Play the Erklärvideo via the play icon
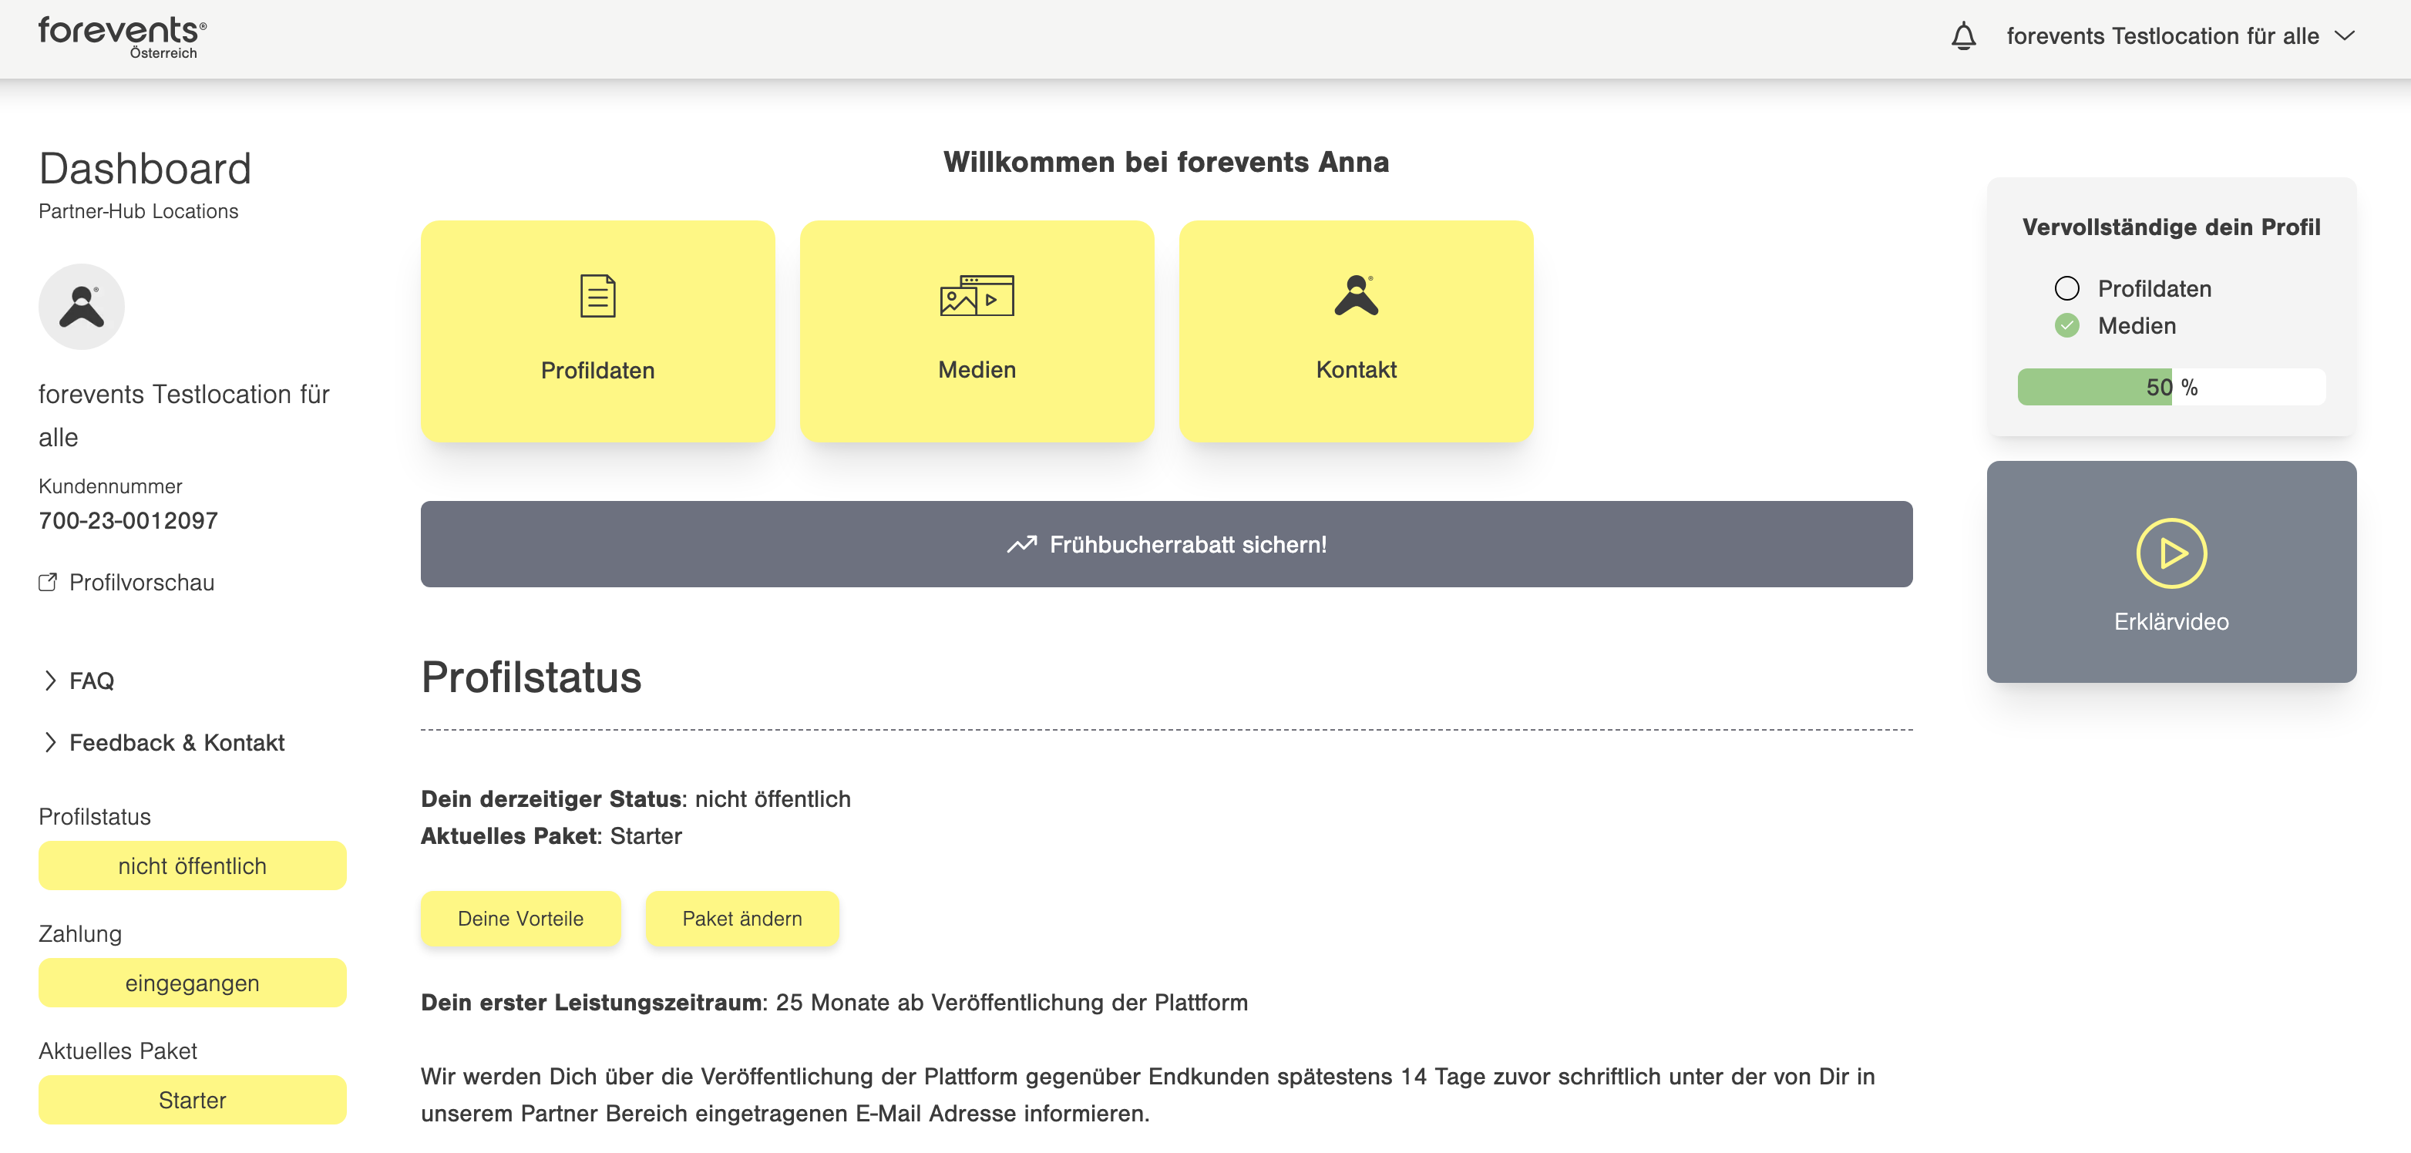This screenshot has width=2411, height=1153. click(2171, 554)
